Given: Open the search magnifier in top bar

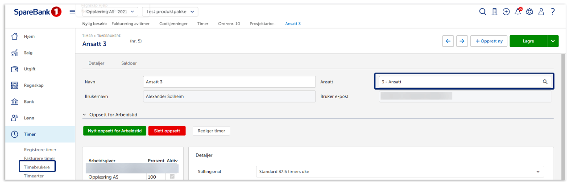Looking at the screenshot, I should (482, 12).
